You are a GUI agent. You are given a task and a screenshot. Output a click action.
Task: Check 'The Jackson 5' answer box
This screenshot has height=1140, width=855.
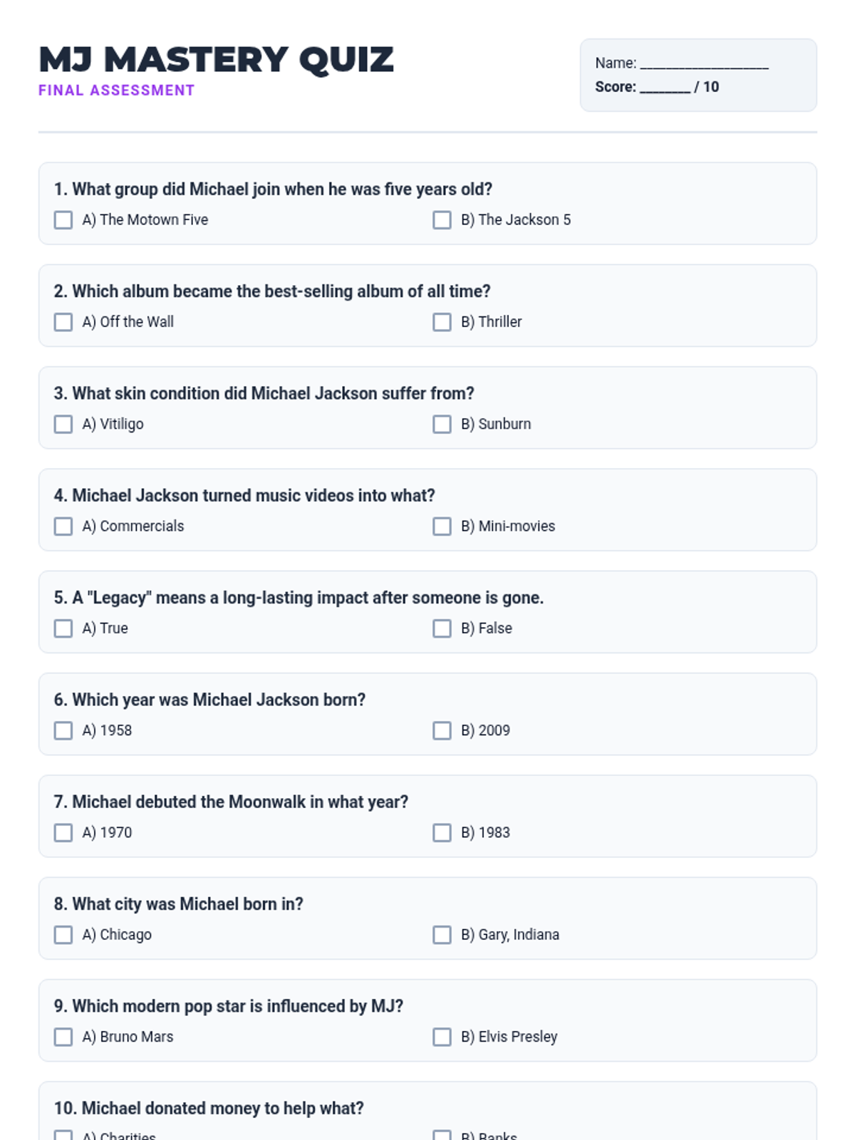pos(442,220)
